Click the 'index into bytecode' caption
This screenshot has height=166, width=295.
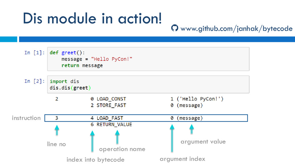point(95,160)
